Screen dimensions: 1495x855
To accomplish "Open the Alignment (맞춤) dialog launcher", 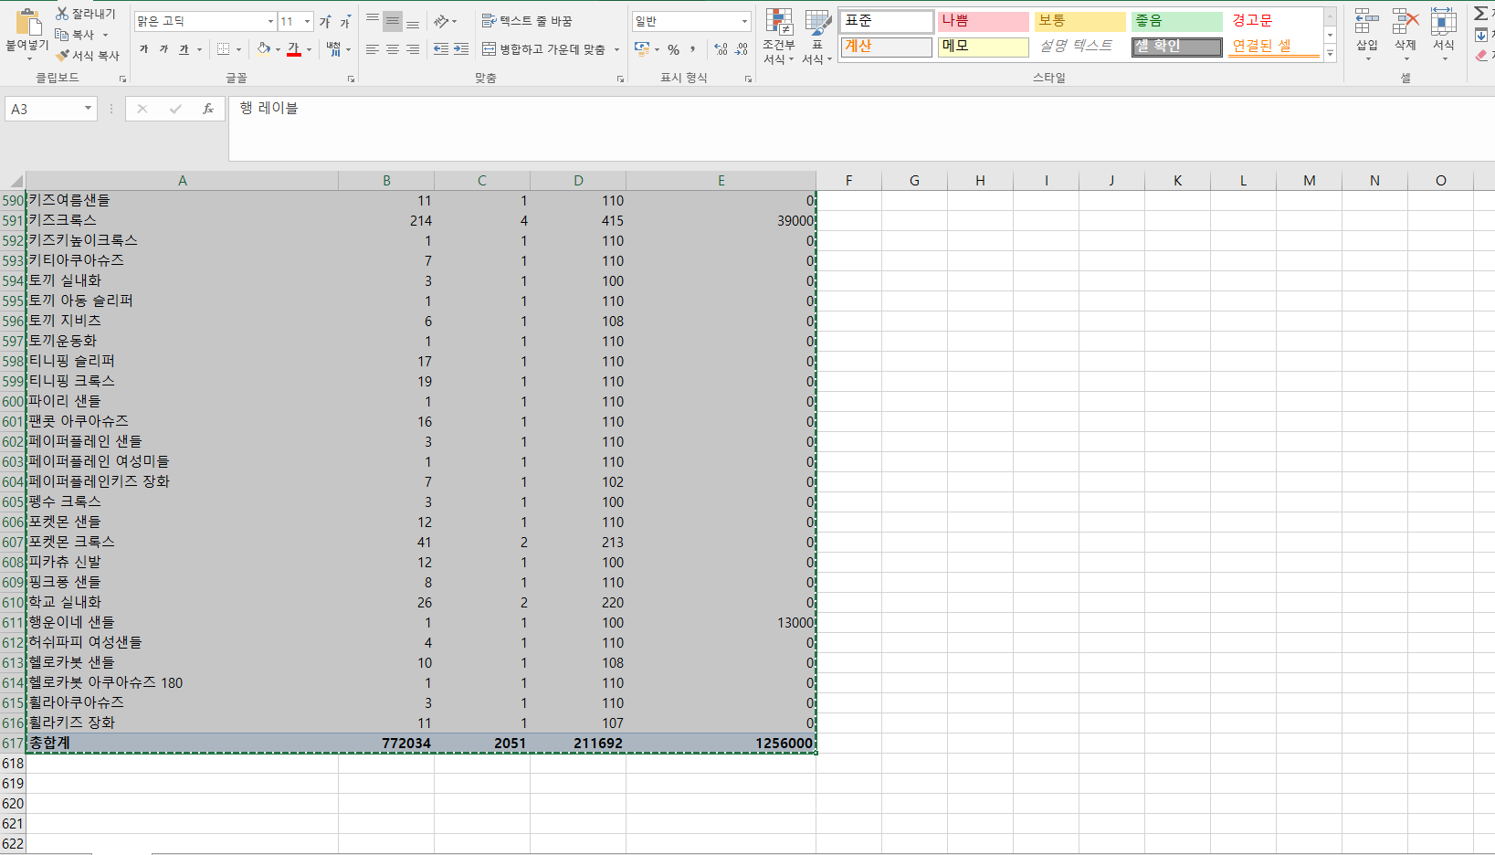I will pos(620,79).
